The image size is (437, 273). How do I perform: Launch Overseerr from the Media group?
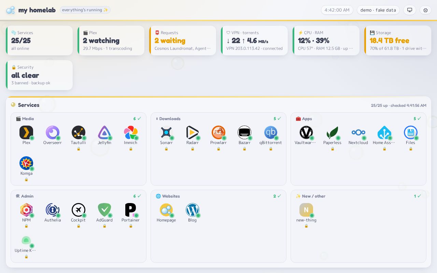pyautogui.click(x=53, y=132)
